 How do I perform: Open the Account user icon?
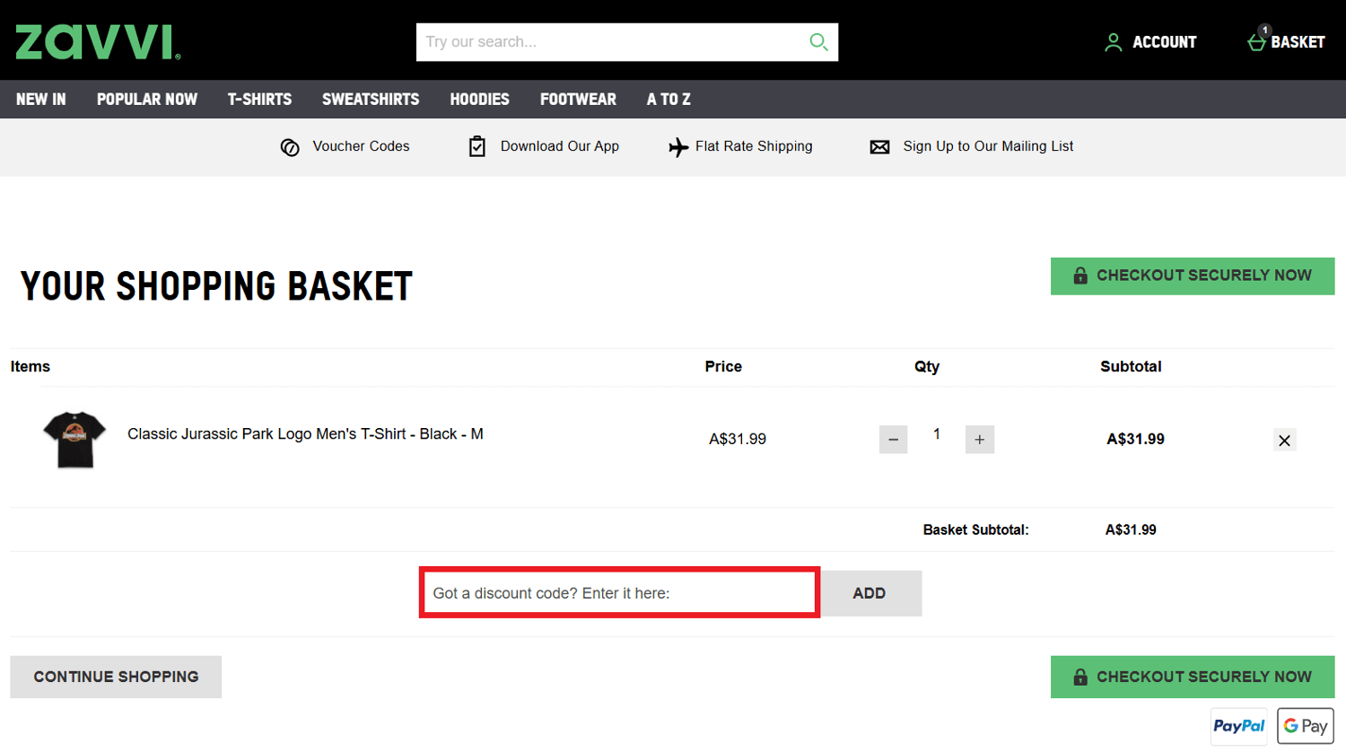pos(1113,42)
